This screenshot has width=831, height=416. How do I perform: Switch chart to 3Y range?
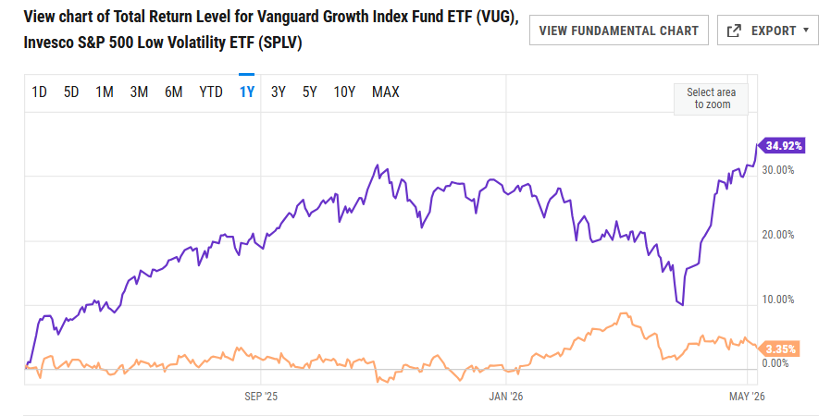[x=279, y=92]
